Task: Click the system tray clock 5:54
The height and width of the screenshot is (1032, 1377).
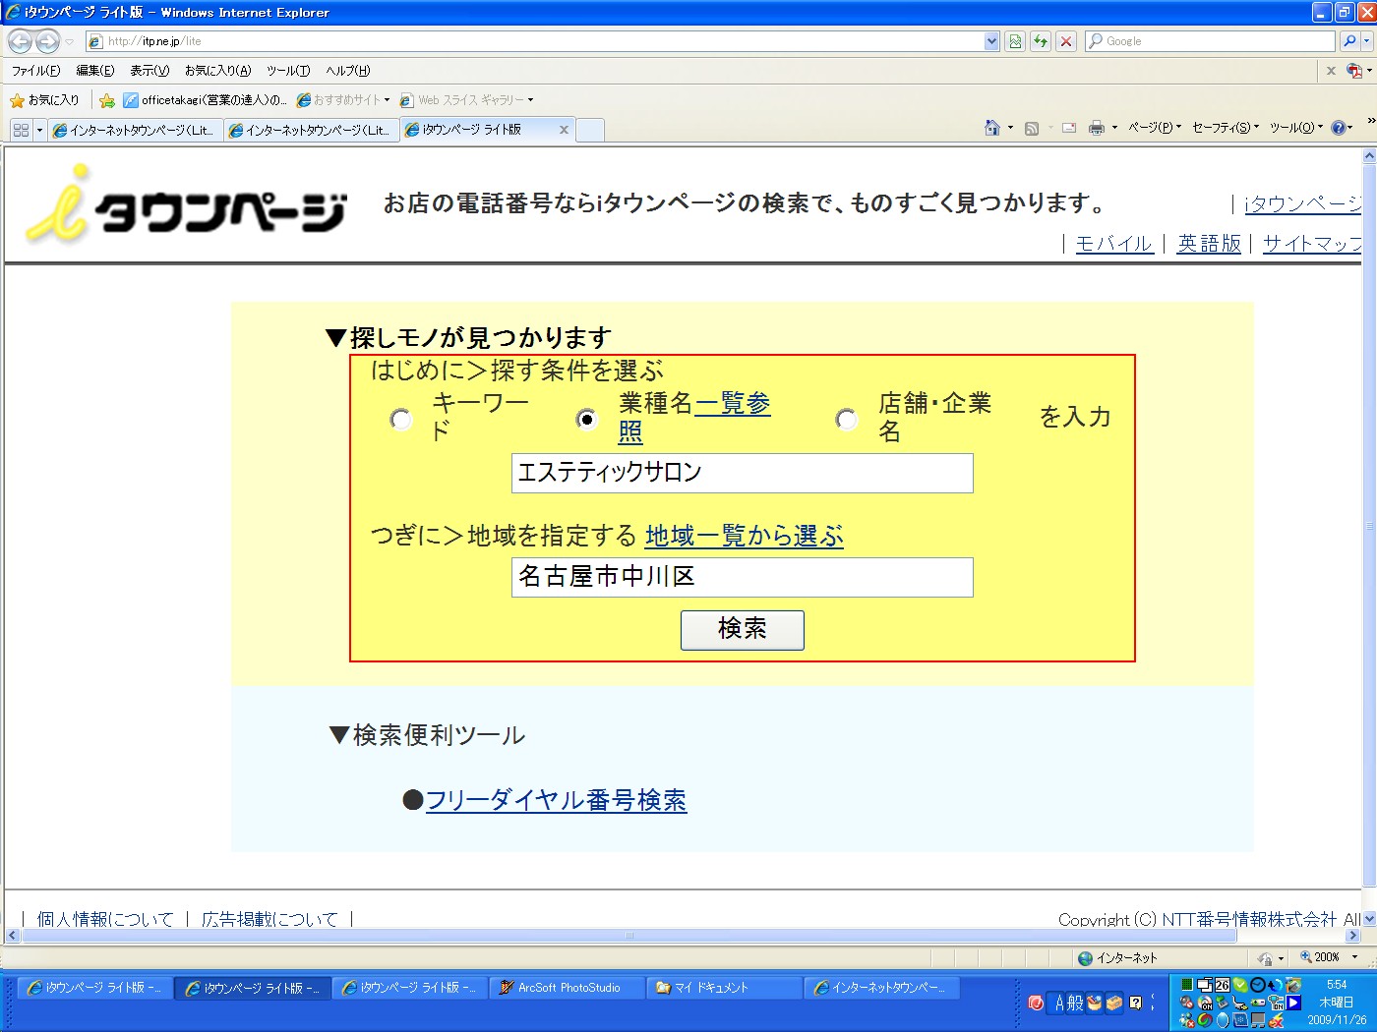Action: click(1337, 985)
